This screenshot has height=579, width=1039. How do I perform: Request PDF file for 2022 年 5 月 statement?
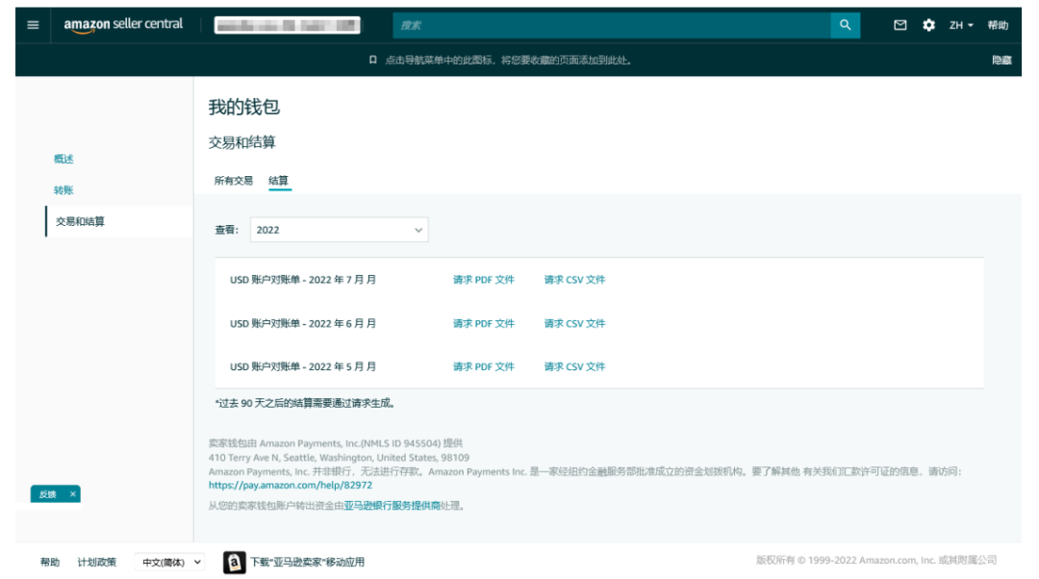click(484, 366)
